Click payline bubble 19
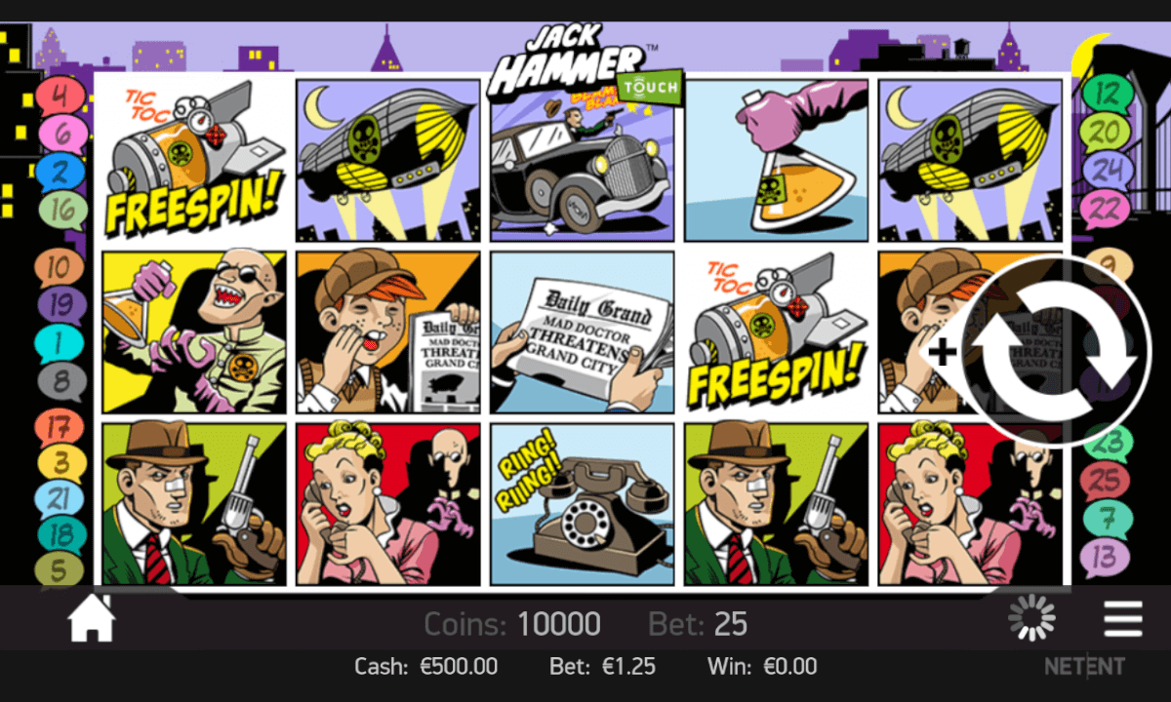Viewport: 1171px width, 702px height. [61, 306]
